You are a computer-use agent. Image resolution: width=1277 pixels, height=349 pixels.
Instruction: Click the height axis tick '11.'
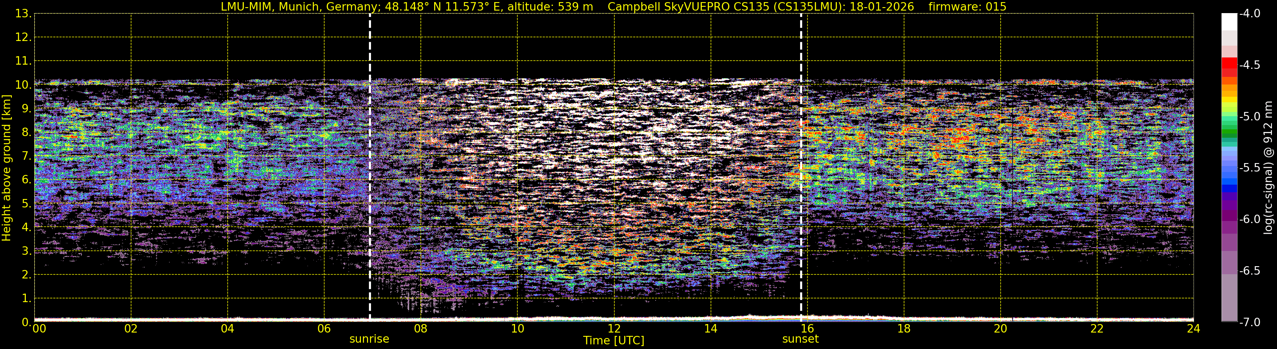coord(23,61)
